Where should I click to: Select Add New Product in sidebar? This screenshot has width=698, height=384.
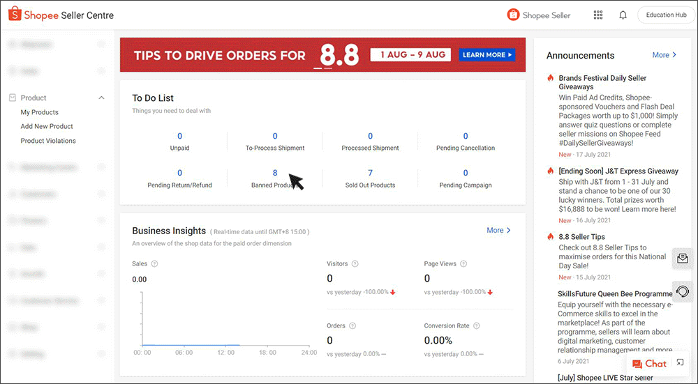click(x=47, y=126)
